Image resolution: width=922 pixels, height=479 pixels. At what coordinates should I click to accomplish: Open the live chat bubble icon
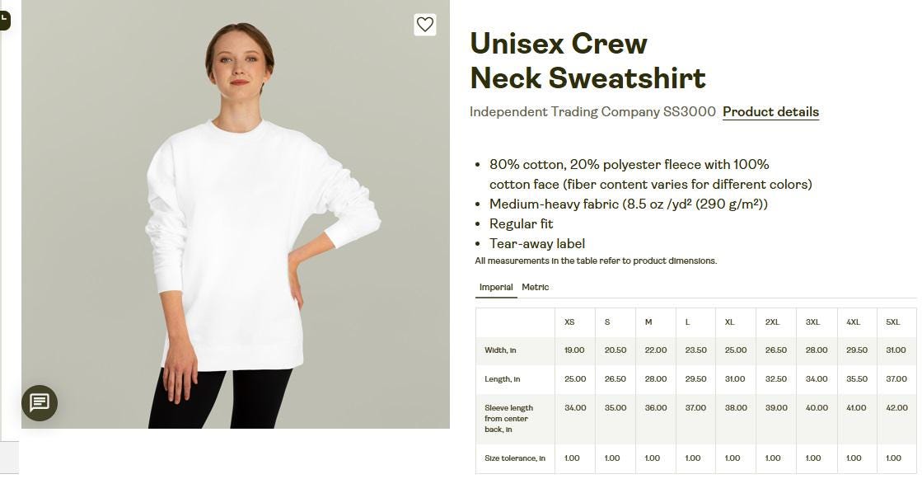(40, 402)
